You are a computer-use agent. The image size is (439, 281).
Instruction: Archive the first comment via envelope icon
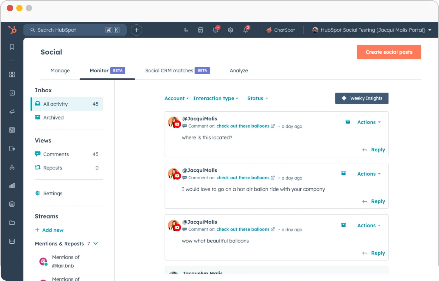(347, 121)
